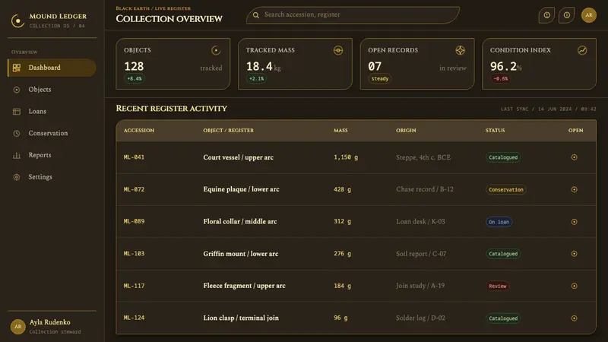Click the +2.1% badge on Tracked Mass
This screenshot has width=608, height=342.
click(256, 79)
